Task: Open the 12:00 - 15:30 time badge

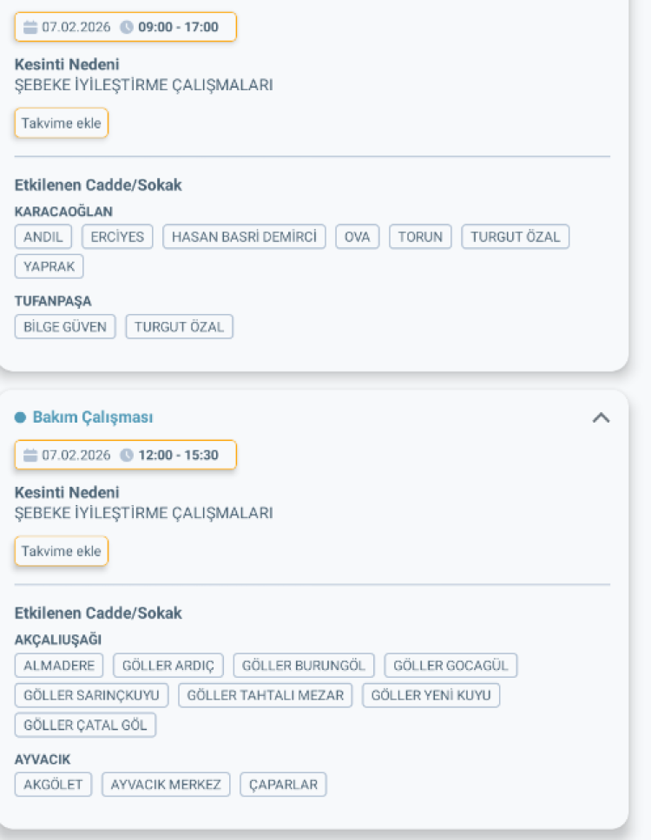Action: pyautogui.click(x=174, y=455)
